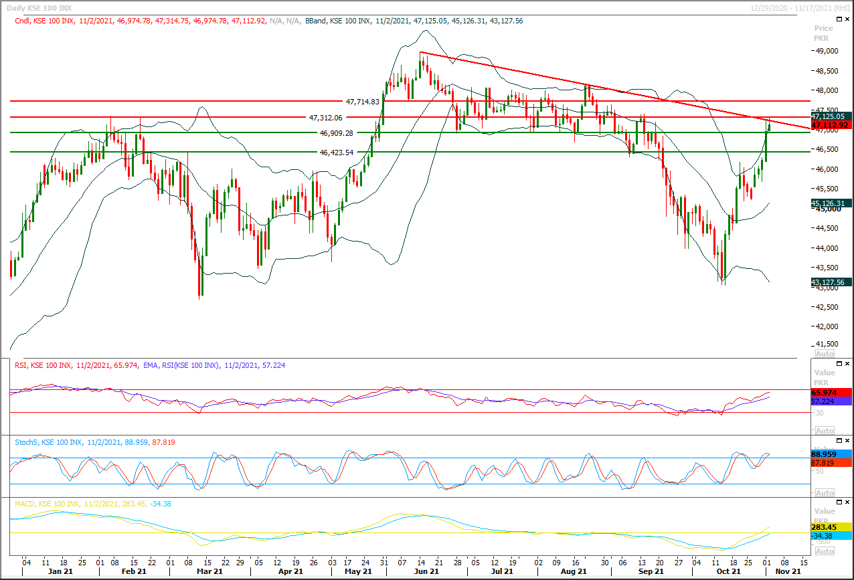Click the Sep 21 month label
854x580 pixels.
coord(651,572)
